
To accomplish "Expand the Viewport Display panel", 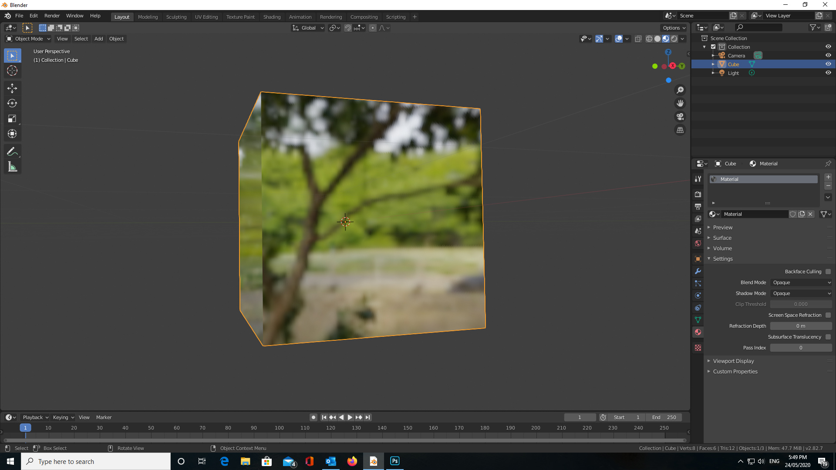I will pyautogui.click(x=734, y=361).
